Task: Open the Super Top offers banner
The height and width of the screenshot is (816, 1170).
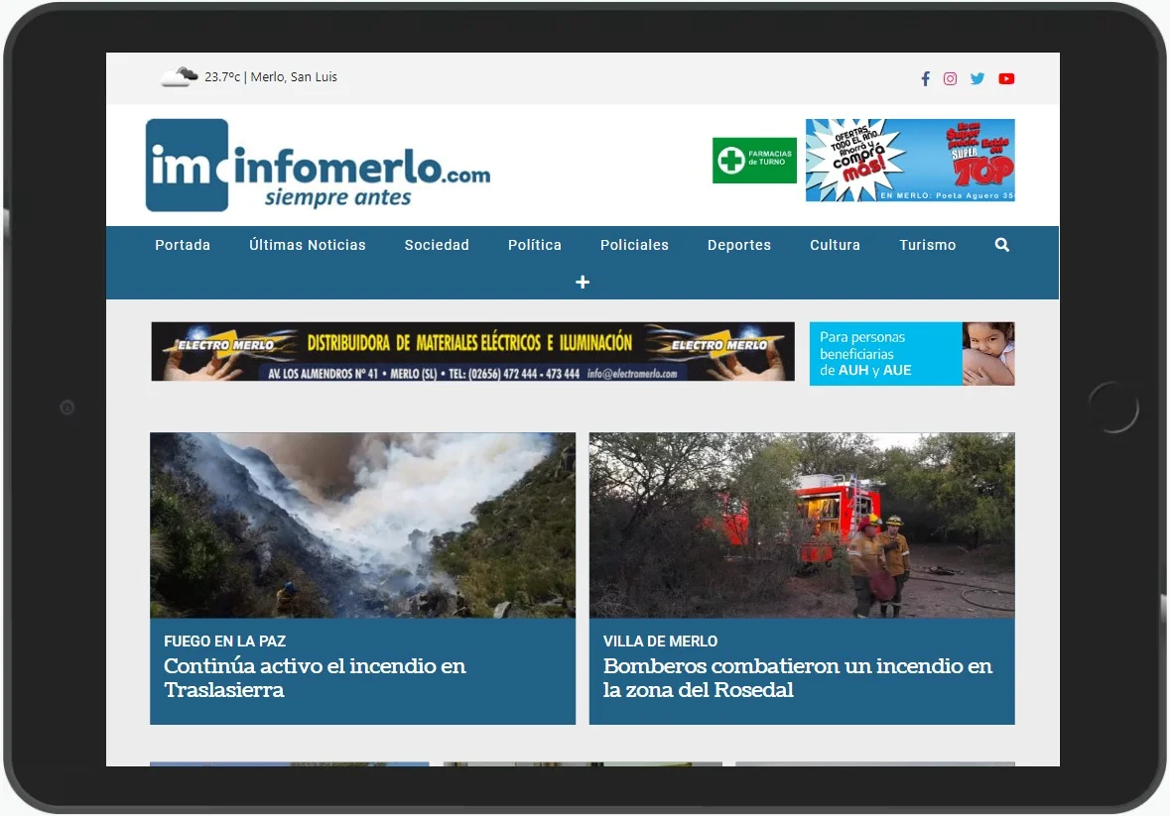Action: point(910,161)
